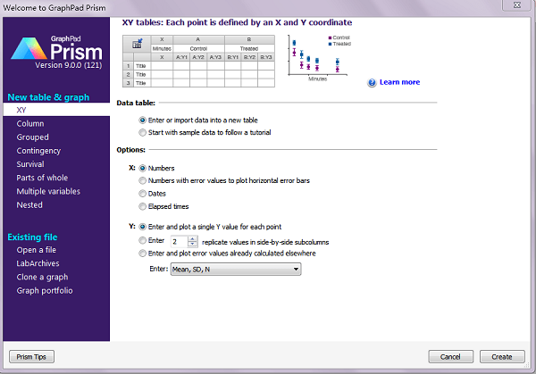Select Dates for X values
This screenshot has width=536, height=374.
pos(153,194)
